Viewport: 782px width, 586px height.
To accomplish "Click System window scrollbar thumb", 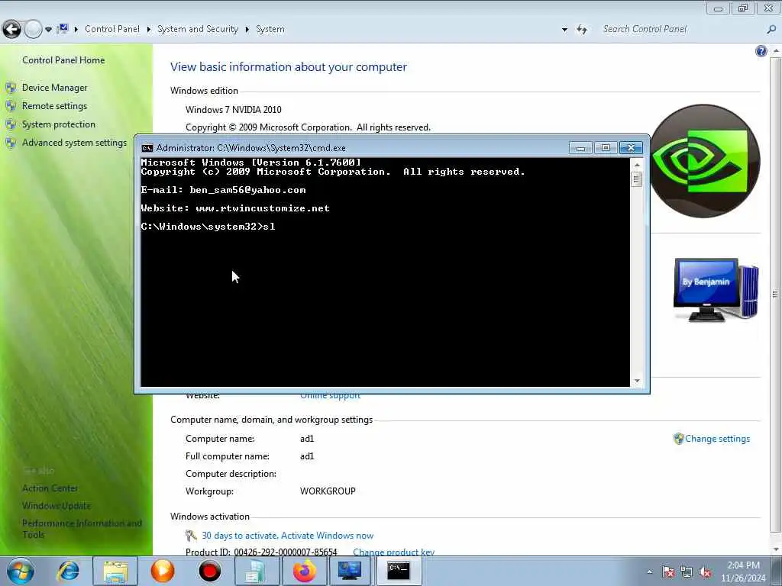I will coord(776,294).
